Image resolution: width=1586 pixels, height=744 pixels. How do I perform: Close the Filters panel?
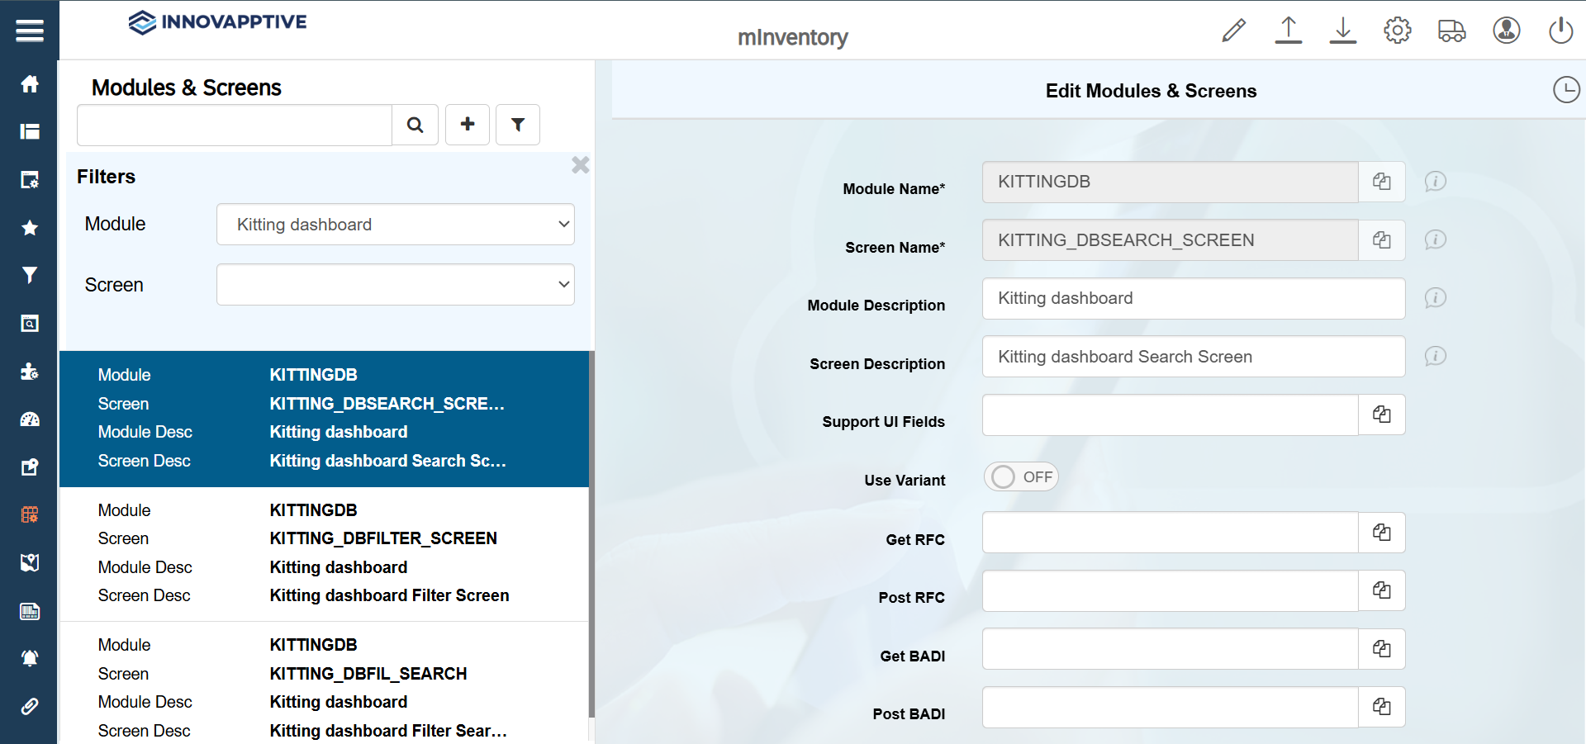pos(580,165)
